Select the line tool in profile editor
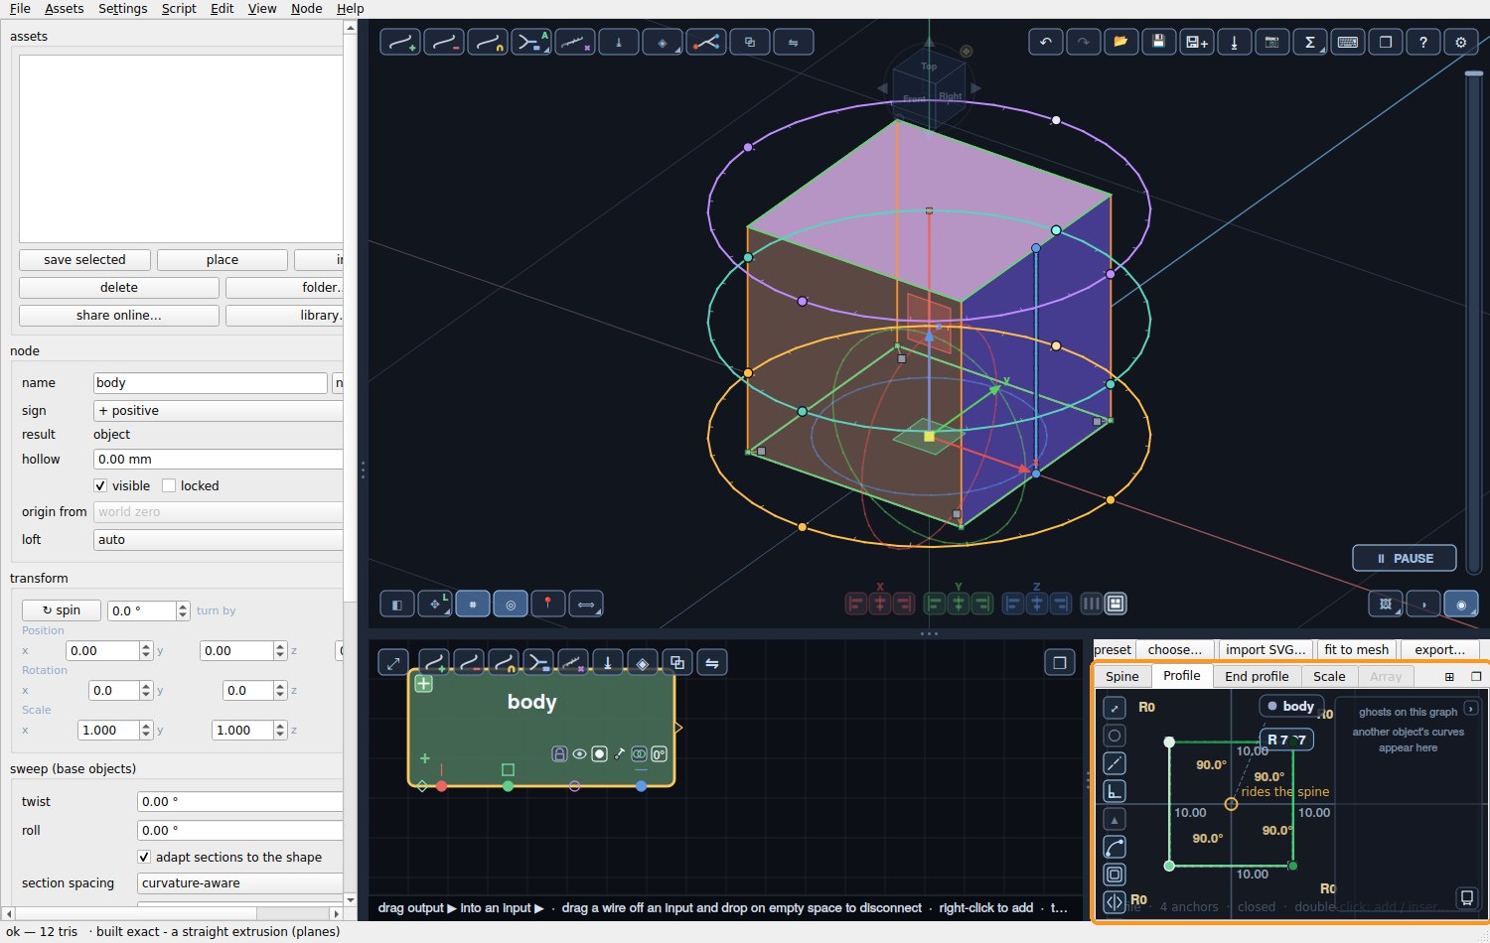This screenshot has height=943, width=1490. click(1115, 763)
